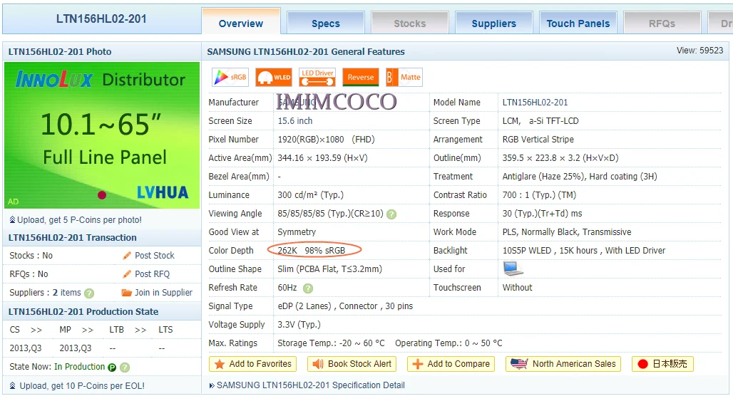Click Book Stock Alert button

coord(352,364)
